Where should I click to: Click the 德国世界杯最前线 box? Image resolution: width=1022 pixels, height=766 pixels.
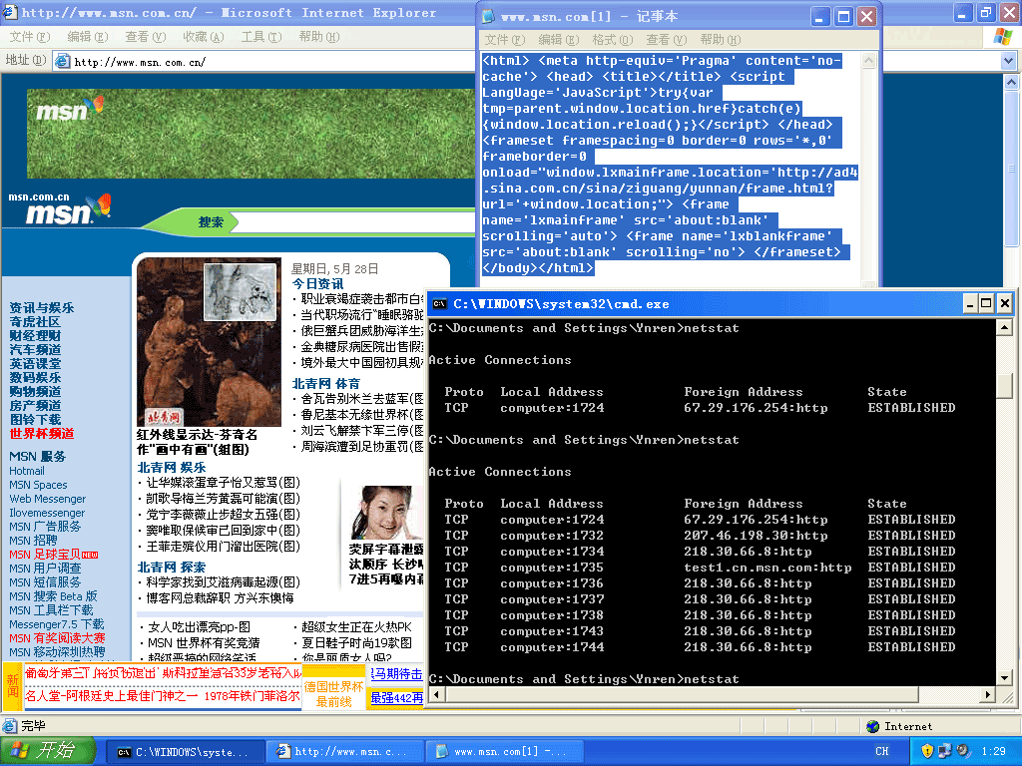(x=333, y=694)
